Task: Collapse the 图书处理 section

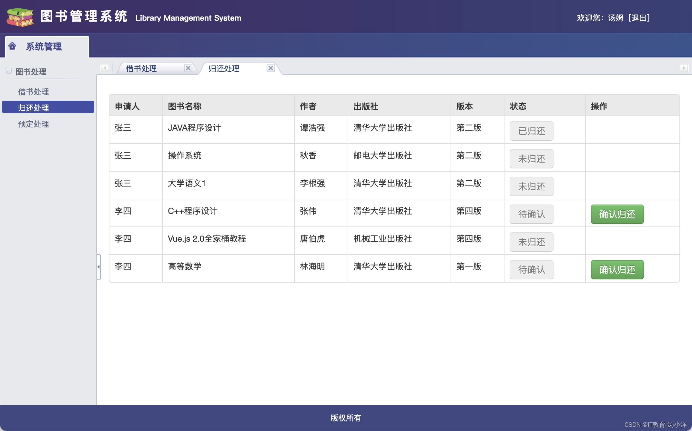Action: [x=9, y=71]
